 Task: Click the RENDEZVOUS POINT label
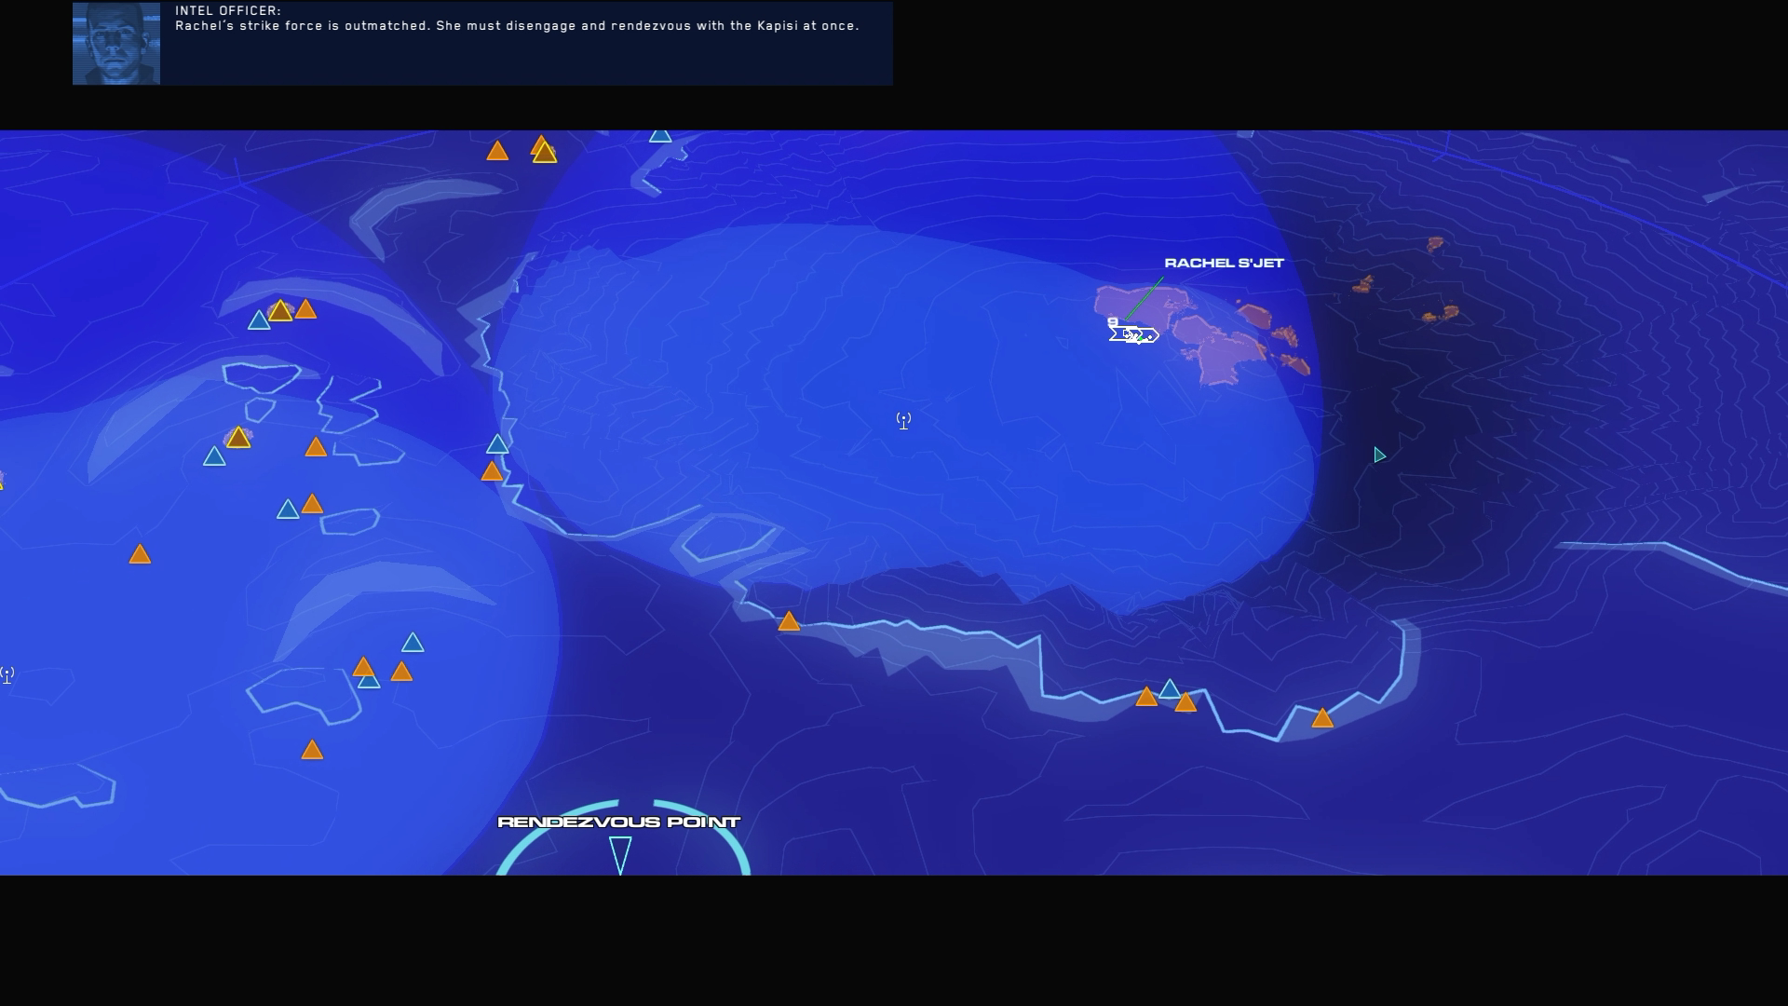click(618, 822)
